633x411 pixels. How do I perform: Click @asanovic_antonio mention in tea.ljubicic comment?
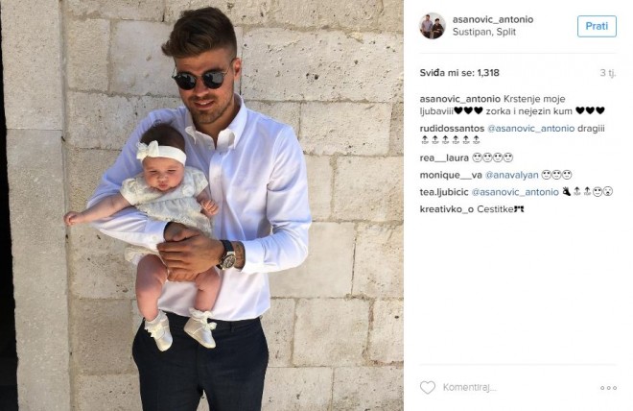point(515,192)
